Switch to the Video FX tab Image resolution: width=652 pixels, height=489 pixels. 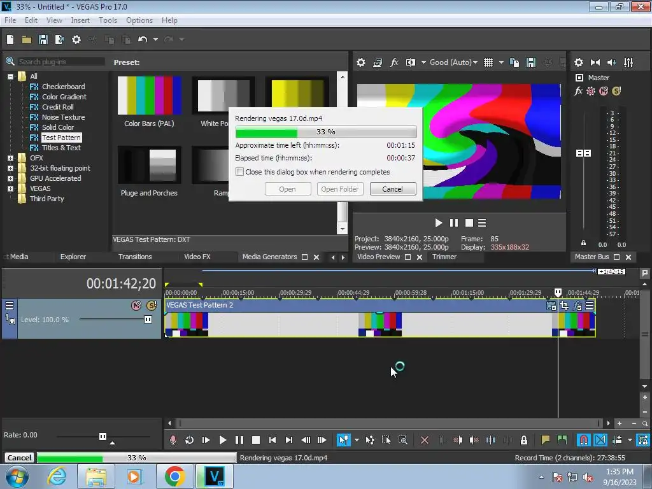pyautogui.click(x=197, y=257)
